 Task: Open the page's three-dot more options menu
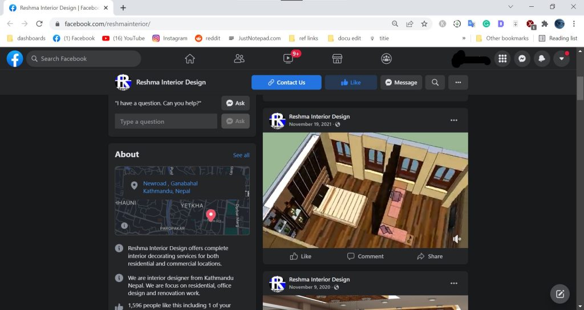[458, 83]
